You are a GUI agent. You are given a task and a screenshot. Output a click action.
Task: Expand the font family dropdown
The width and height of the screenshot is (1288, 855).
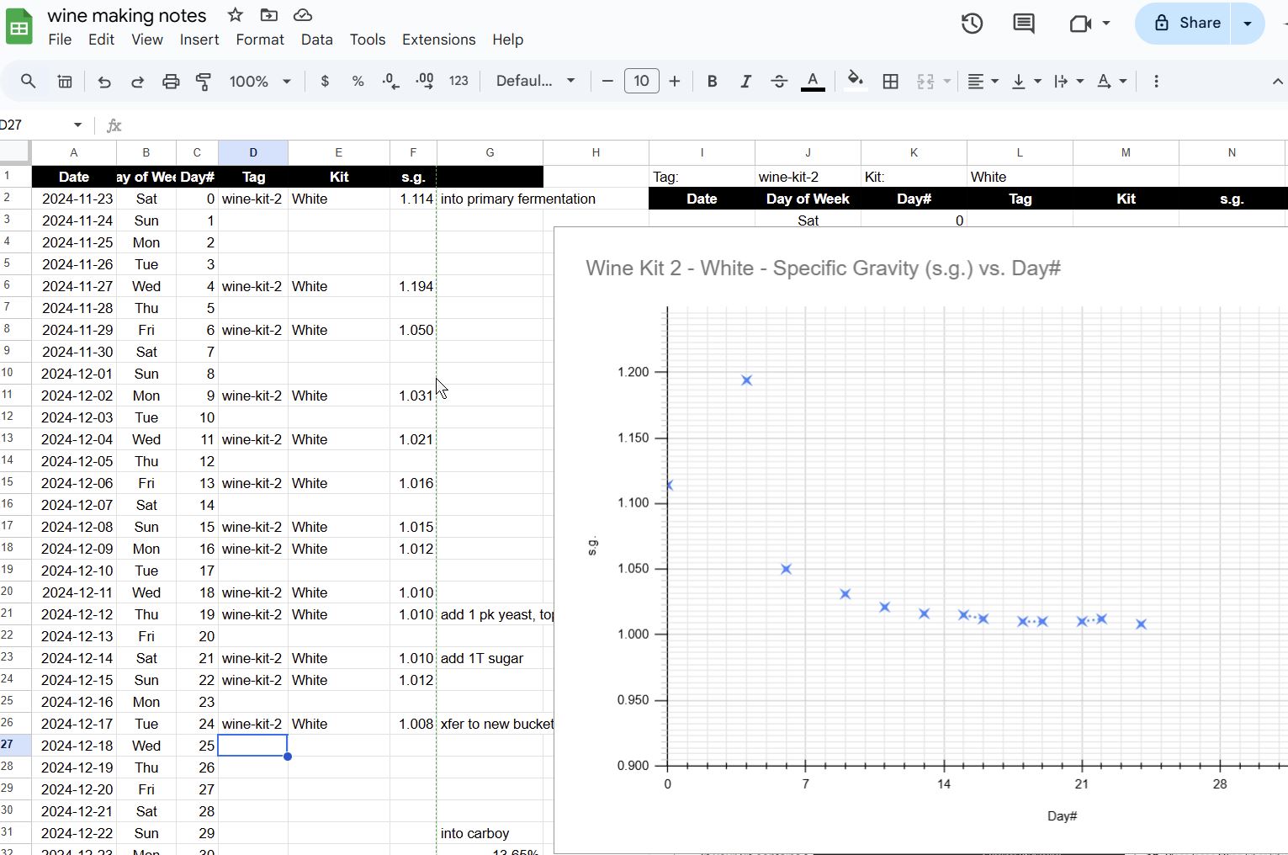point(535,82)
